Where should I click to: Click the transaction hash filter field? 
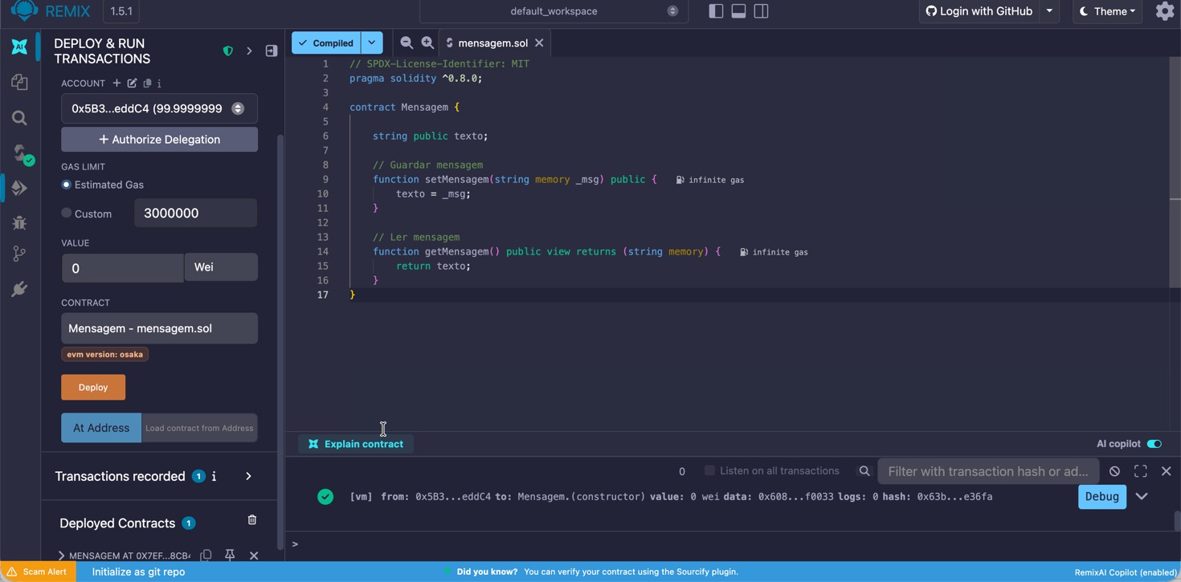tap(987, 471)
